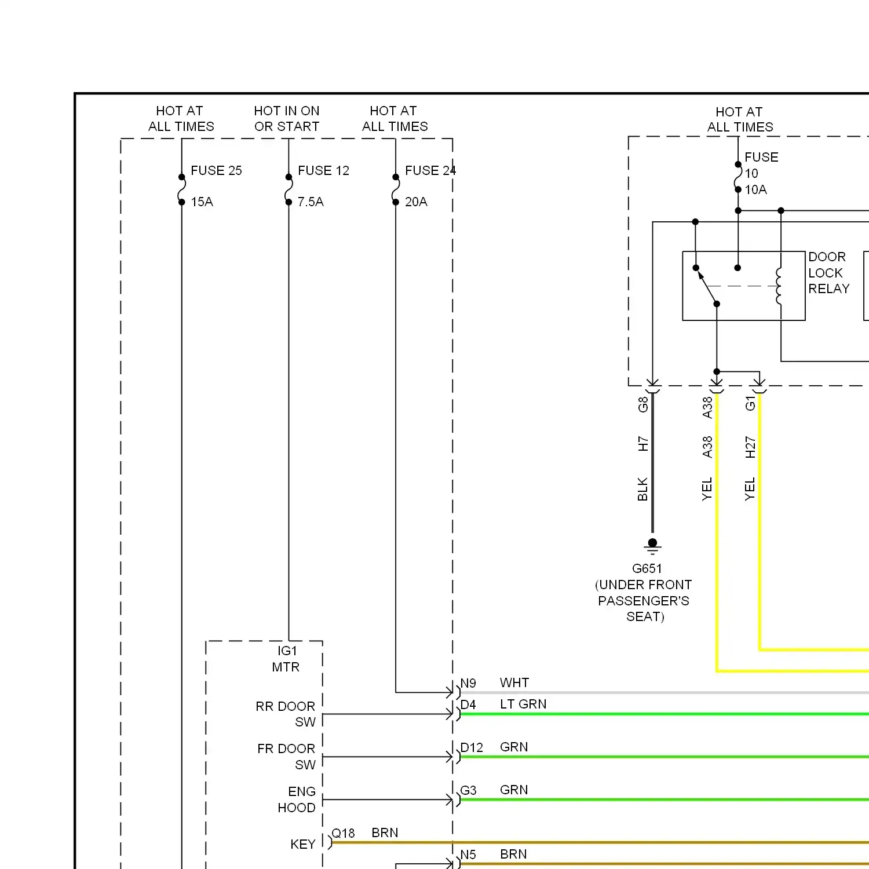Click the G651 ground symbol
The width and height of the screenshot is (869, 869).
[x=652, y=546]
